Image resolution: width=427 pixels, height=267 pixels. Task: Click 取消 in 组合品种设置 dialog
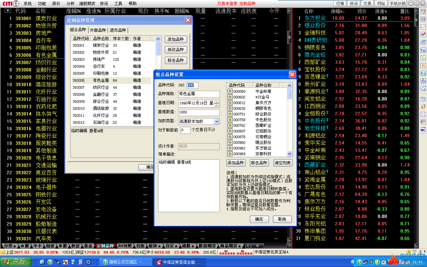pos(282,219)
